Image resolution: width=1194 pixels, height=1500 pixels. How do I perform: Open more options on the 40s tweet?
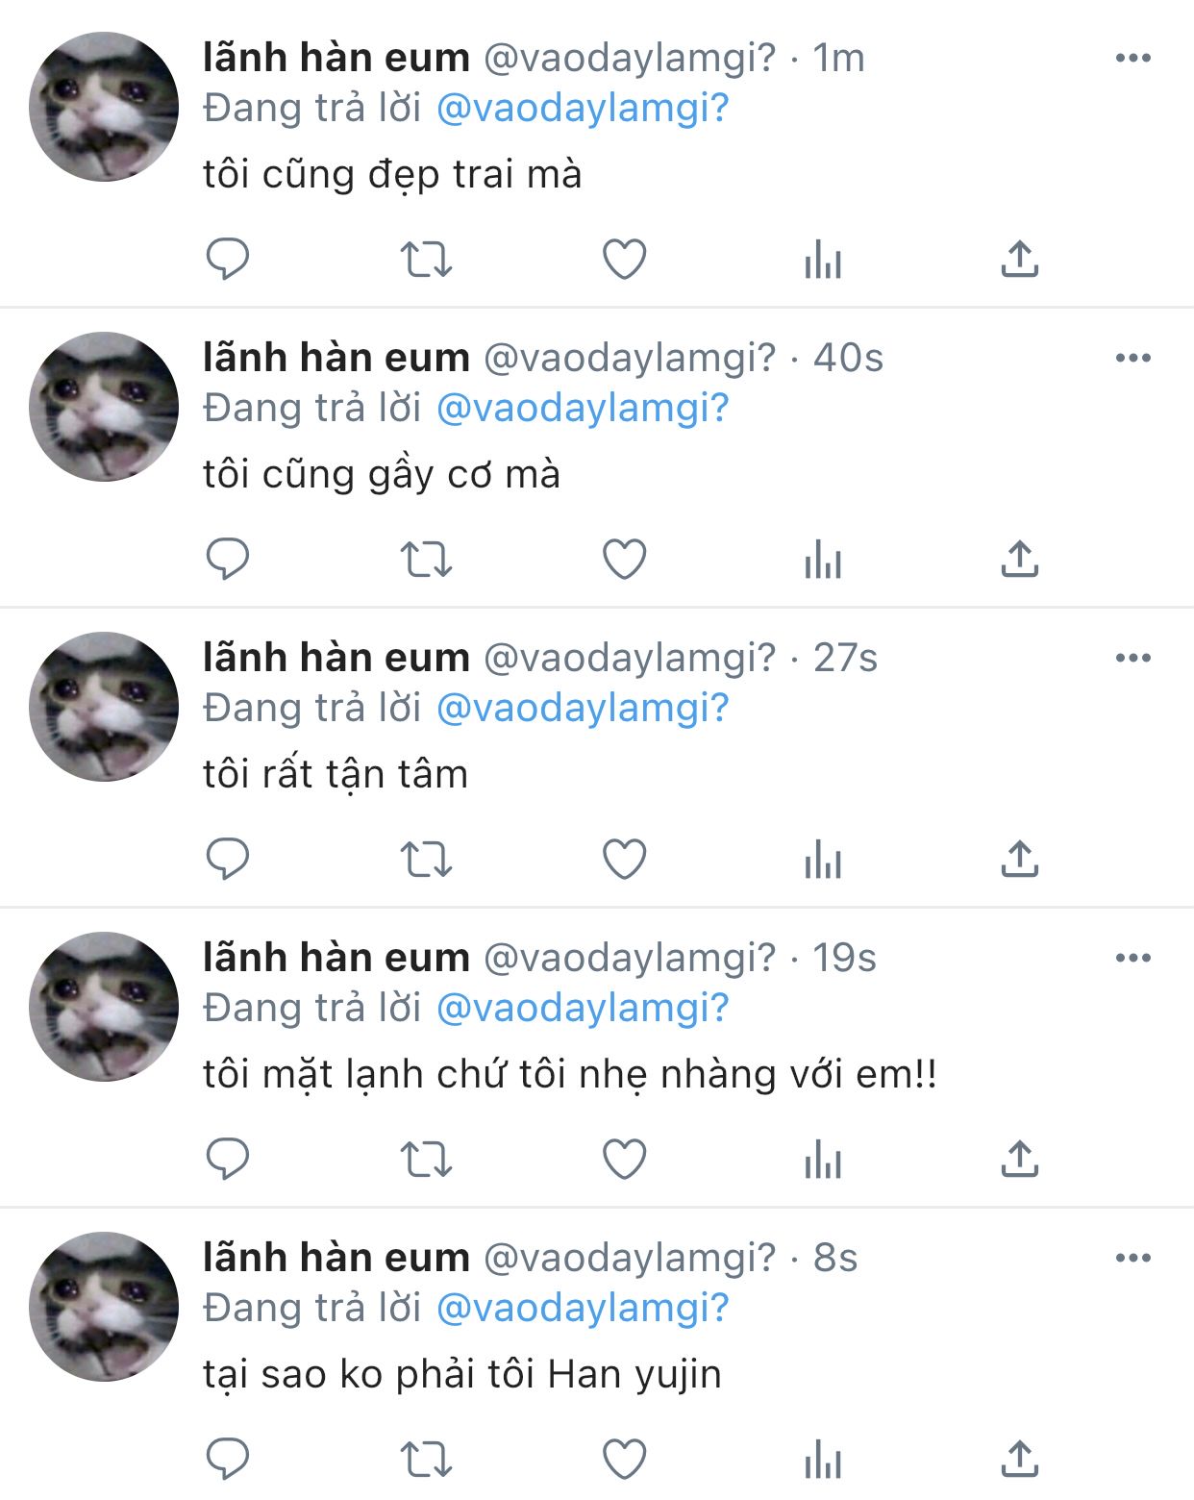tap(1133, 358)
